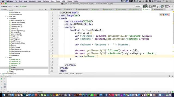The height and width of the screenshot is (97, 174).
Task: Open macOS Spotlight search icon
Action: coord(167,1)
